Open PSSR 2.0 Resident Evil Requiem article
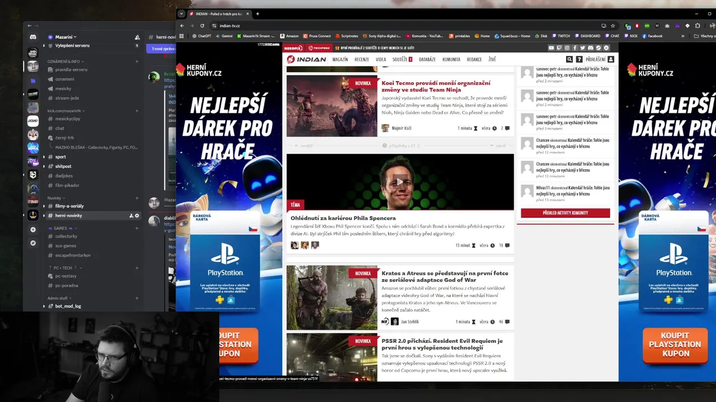 coord(442,344)
